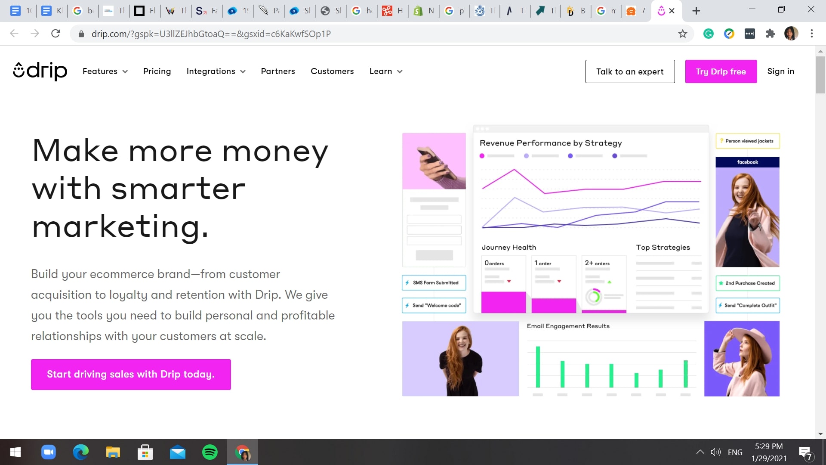Screen dimensions: 826x465
Task: Open Spotify from the taskbar
Action: click(210, 453)
